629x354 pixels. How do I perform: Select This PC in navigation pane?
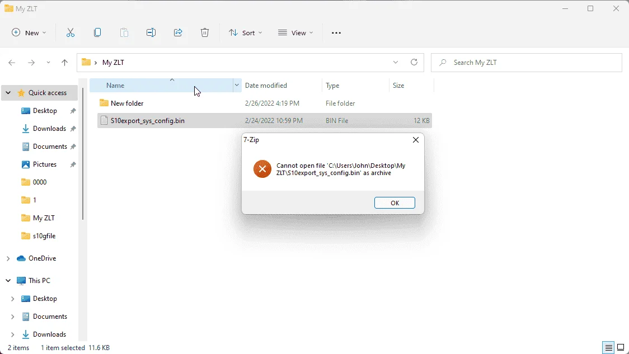pos(39,281)
